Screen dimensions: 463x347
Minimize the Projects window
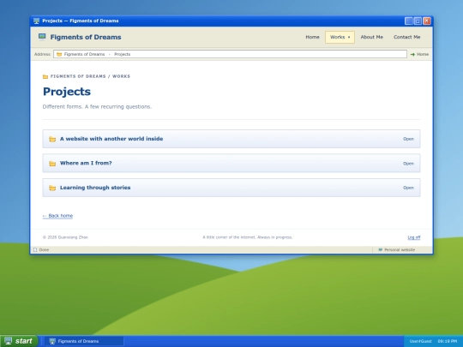point(409,21)
